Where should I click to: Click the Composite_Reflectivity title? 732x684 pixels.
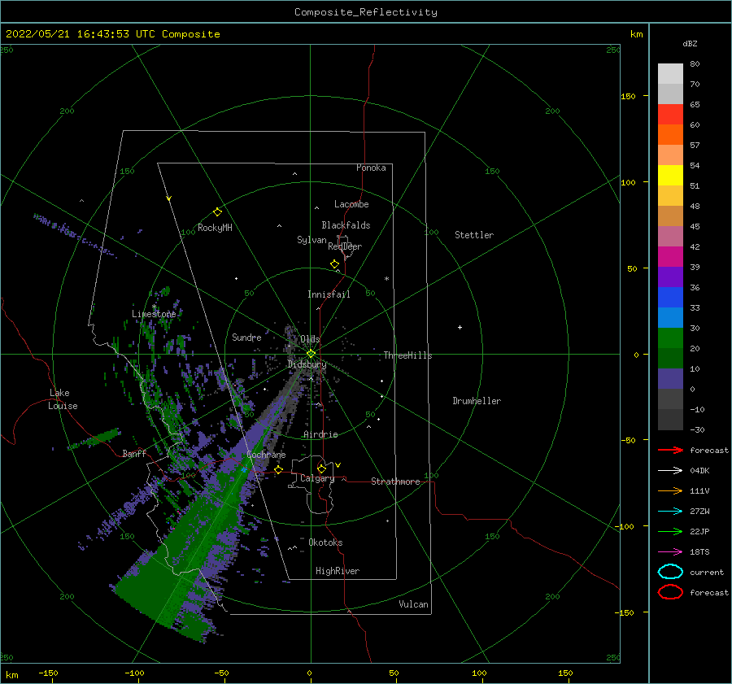click(365, 12)
